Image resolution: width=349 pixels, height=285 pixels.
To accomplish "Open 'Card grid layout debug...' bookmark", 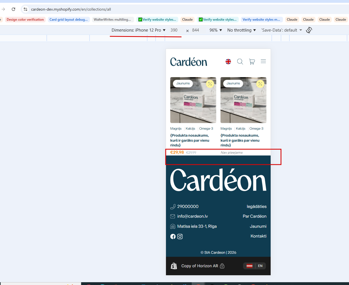I will [x=69, y=20].
